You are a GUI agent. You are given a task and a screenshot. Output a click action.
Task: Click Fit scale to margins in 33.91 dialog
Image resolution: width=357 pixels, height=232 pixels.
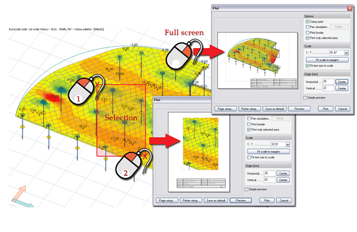[x=268, y=152]
